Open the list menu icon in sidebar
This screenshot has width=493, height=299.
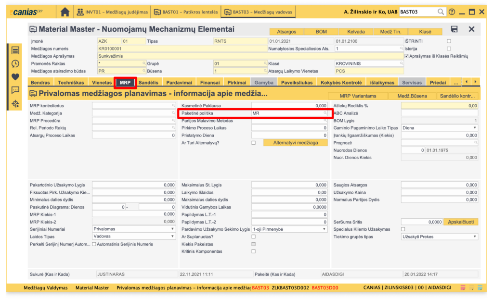tap(15, 50)
